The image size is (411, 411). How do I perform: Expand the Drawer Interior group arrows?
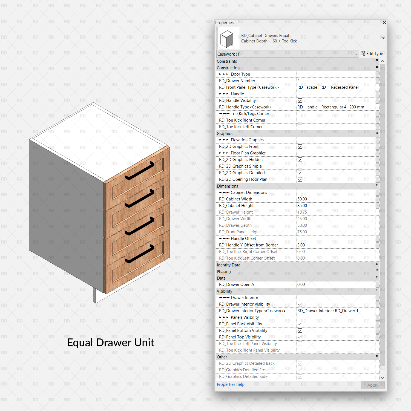click(225, 297)
